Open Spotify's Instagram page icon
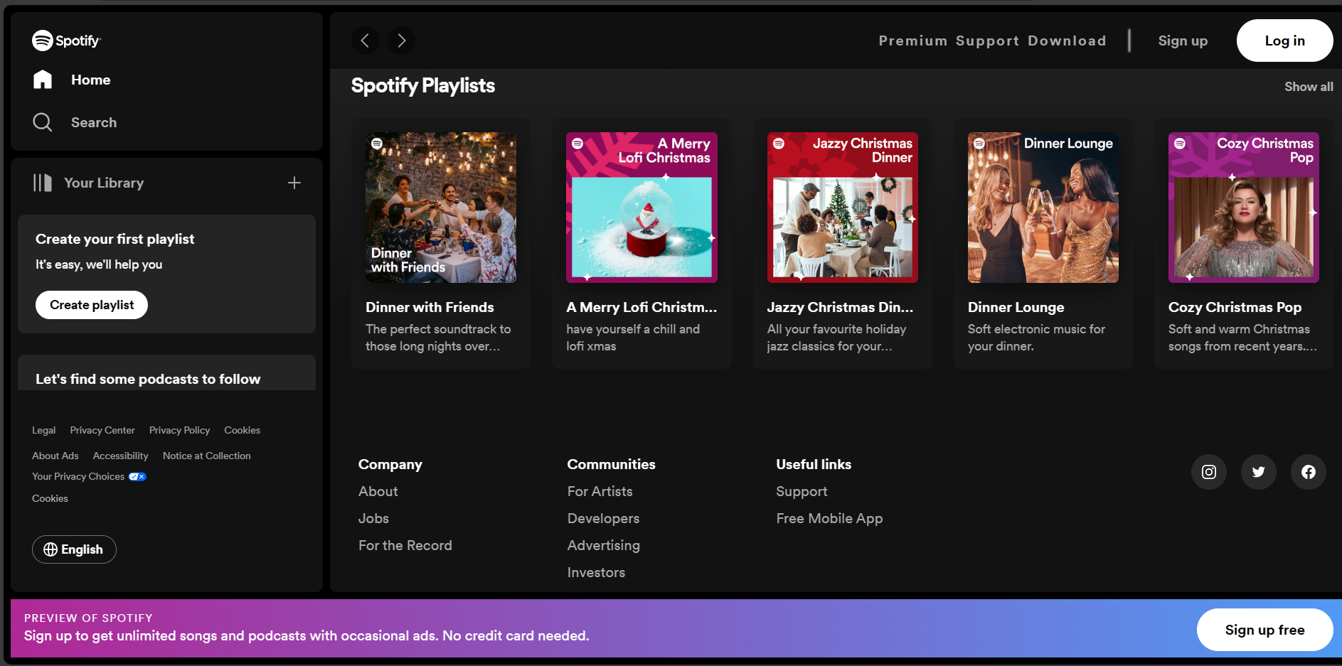The image size is (1342, 666). tap(1208, 472)
